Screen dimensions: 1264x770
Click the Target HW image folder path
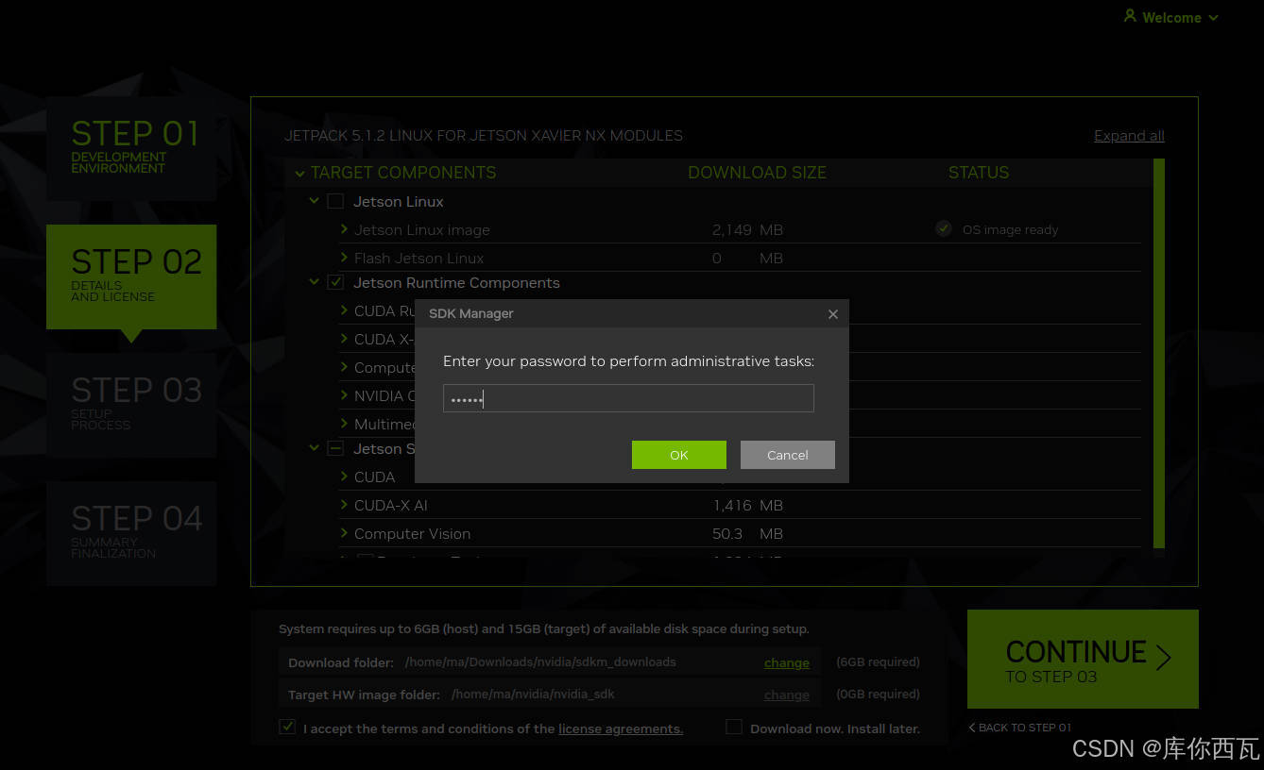(x=533, y=695)
